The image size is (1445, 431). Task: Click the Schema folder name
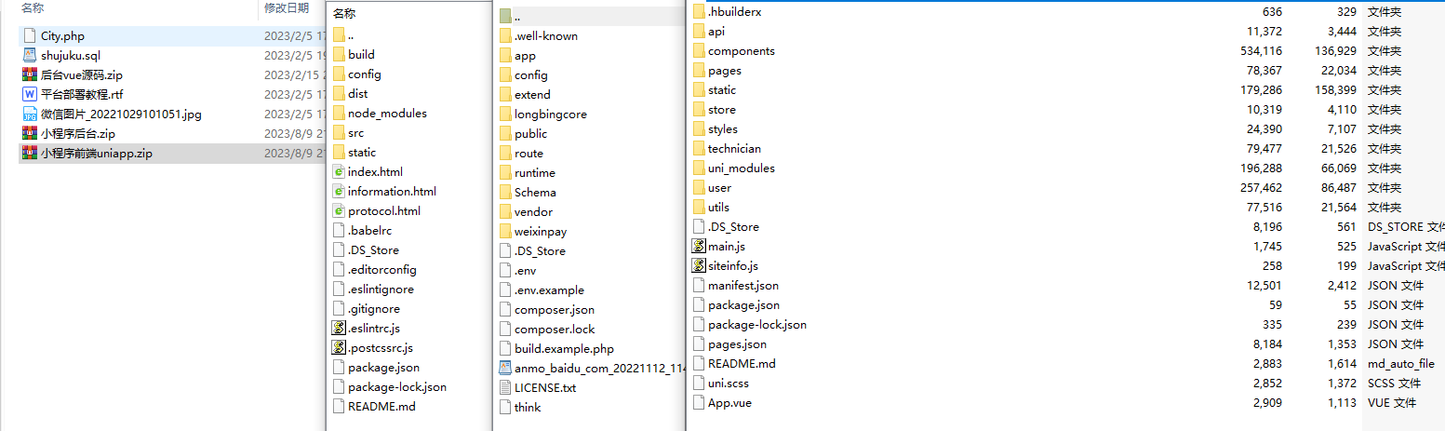click(535, 193)
